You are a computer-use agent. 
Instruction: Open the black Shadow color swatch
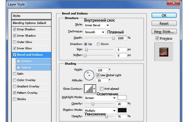tap(122, 110)
